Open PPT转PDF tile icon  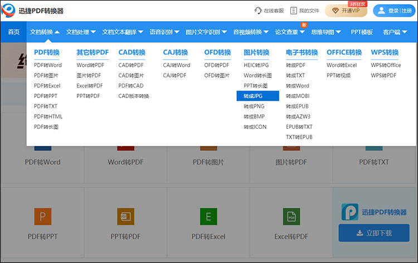point(125,216)
